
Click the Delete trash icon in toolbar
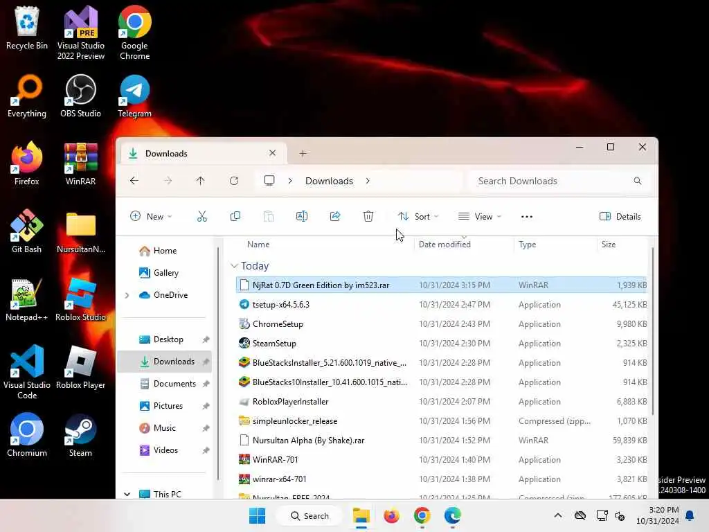368,216
